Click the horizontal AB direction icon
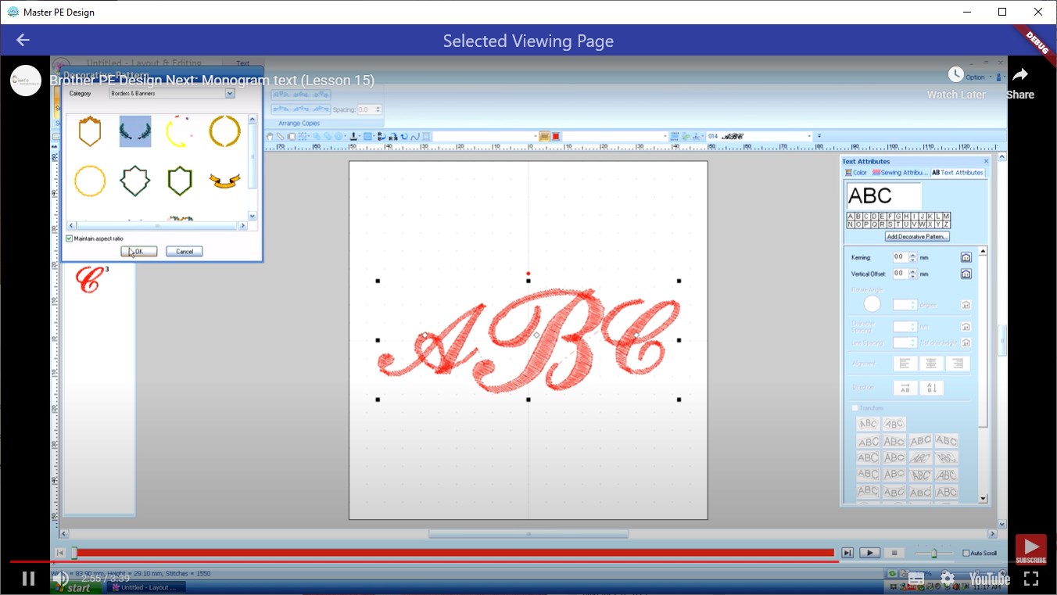 pos(904,387)
